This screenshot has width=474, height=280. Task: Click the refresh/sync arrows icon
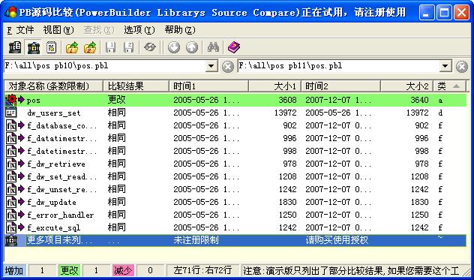[150, 47]
